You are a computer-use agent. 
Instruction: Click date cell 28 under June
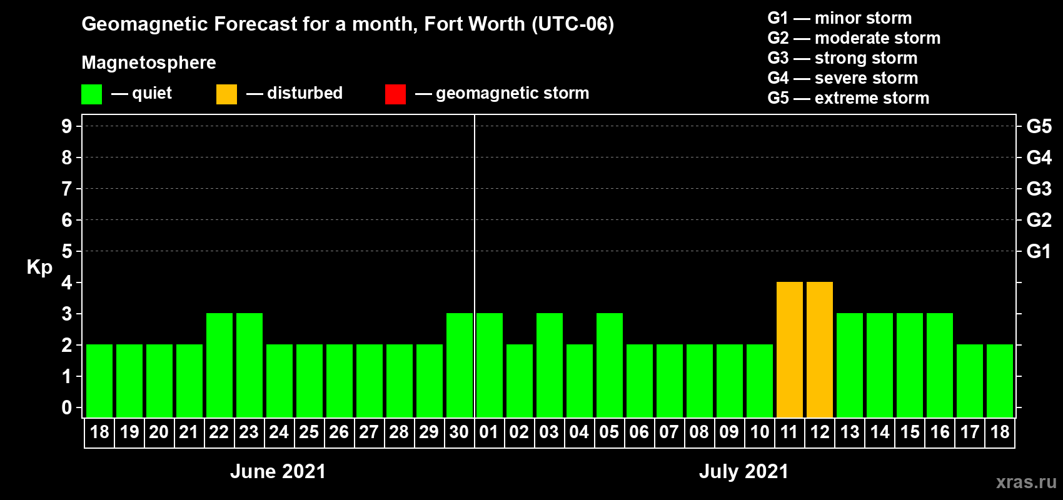400,432
